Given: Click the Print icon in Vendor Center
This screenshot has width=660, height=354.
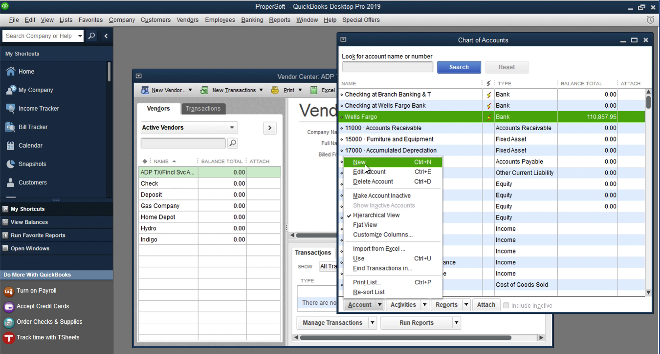Looking at the screenshot, I should (275, 90).
